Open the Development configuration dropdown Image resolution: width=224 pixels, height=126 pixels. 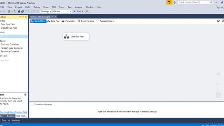46,12
